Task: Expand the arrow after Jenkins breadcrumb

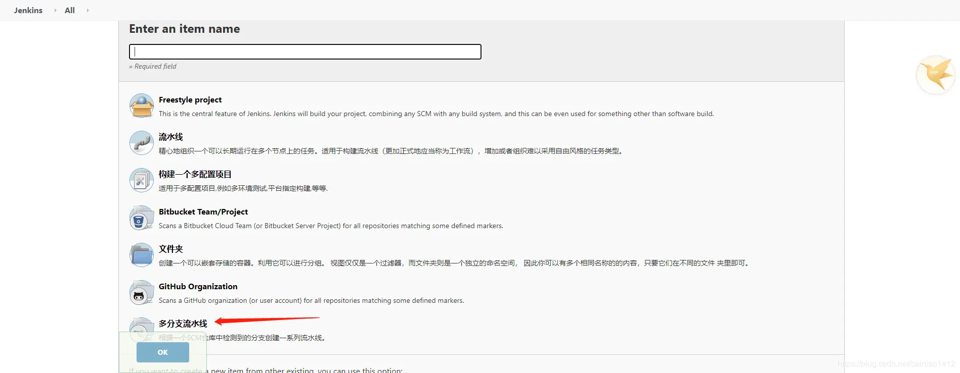Action: [x=55, y=10]
